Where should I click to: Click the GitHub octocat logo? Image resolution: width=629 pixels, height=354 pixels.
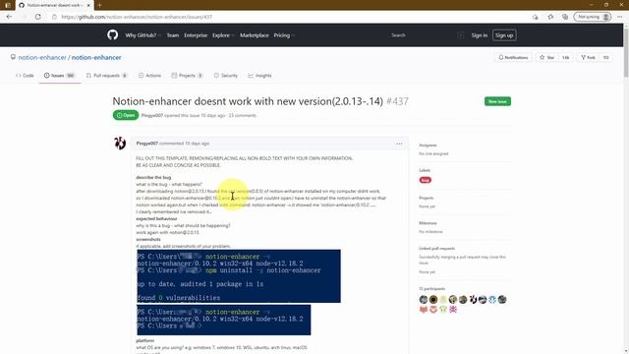(x=113, y=35)
